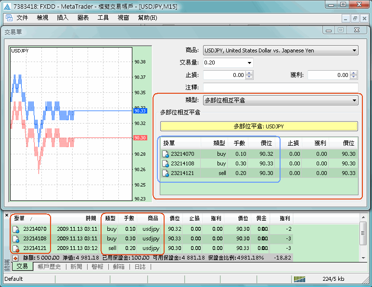Select order 23214070 icon in close-by list

point(166,154)
